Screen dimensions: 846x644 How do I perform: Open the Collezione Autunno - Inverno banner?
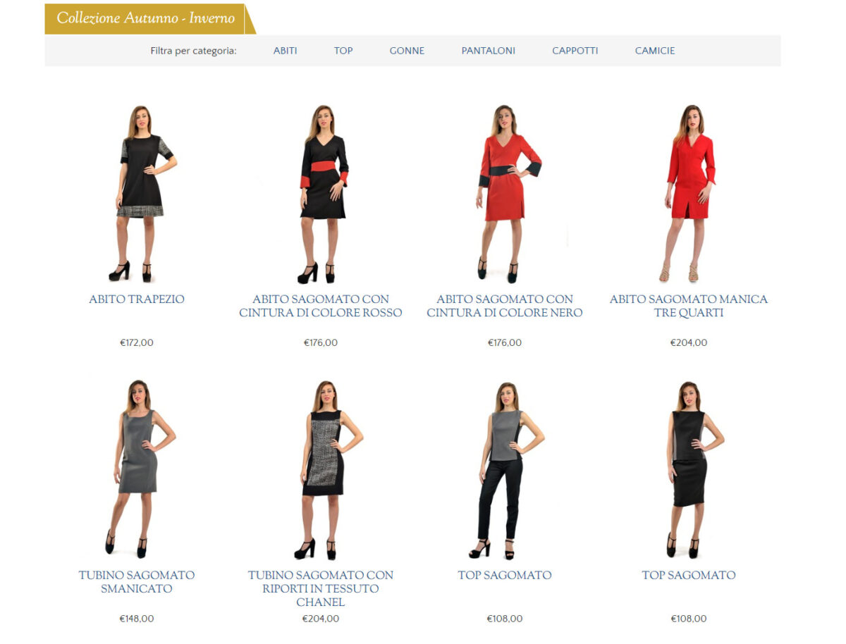(x=146, y=18)
